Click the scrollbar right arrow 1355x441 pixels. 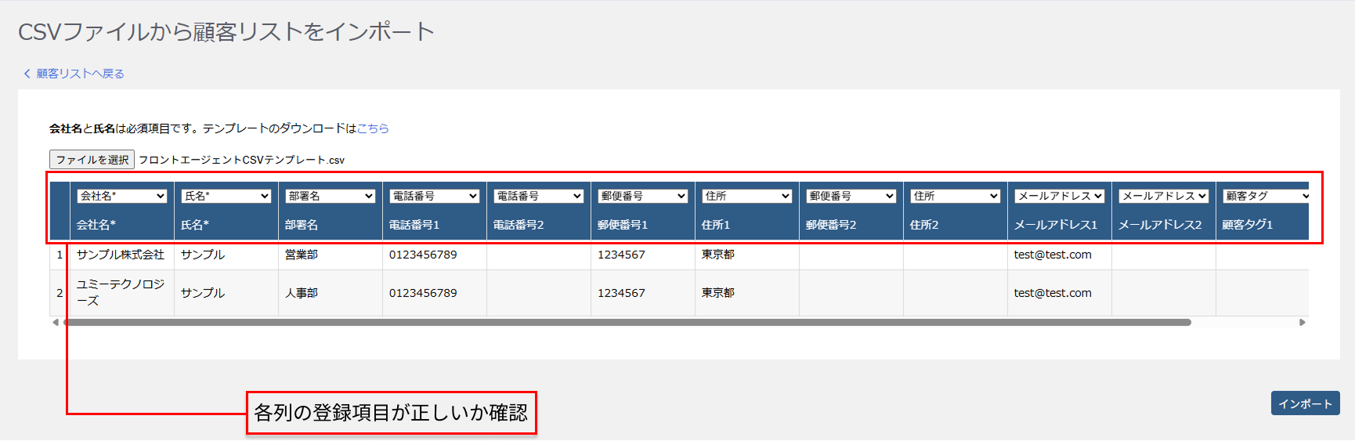coord(1303,322)
